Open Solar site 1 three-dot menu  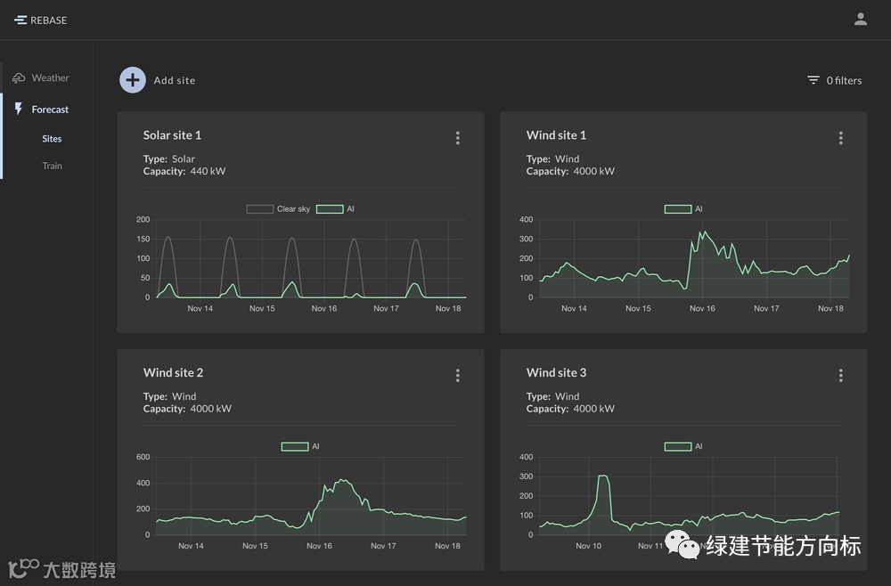[458, 138]
